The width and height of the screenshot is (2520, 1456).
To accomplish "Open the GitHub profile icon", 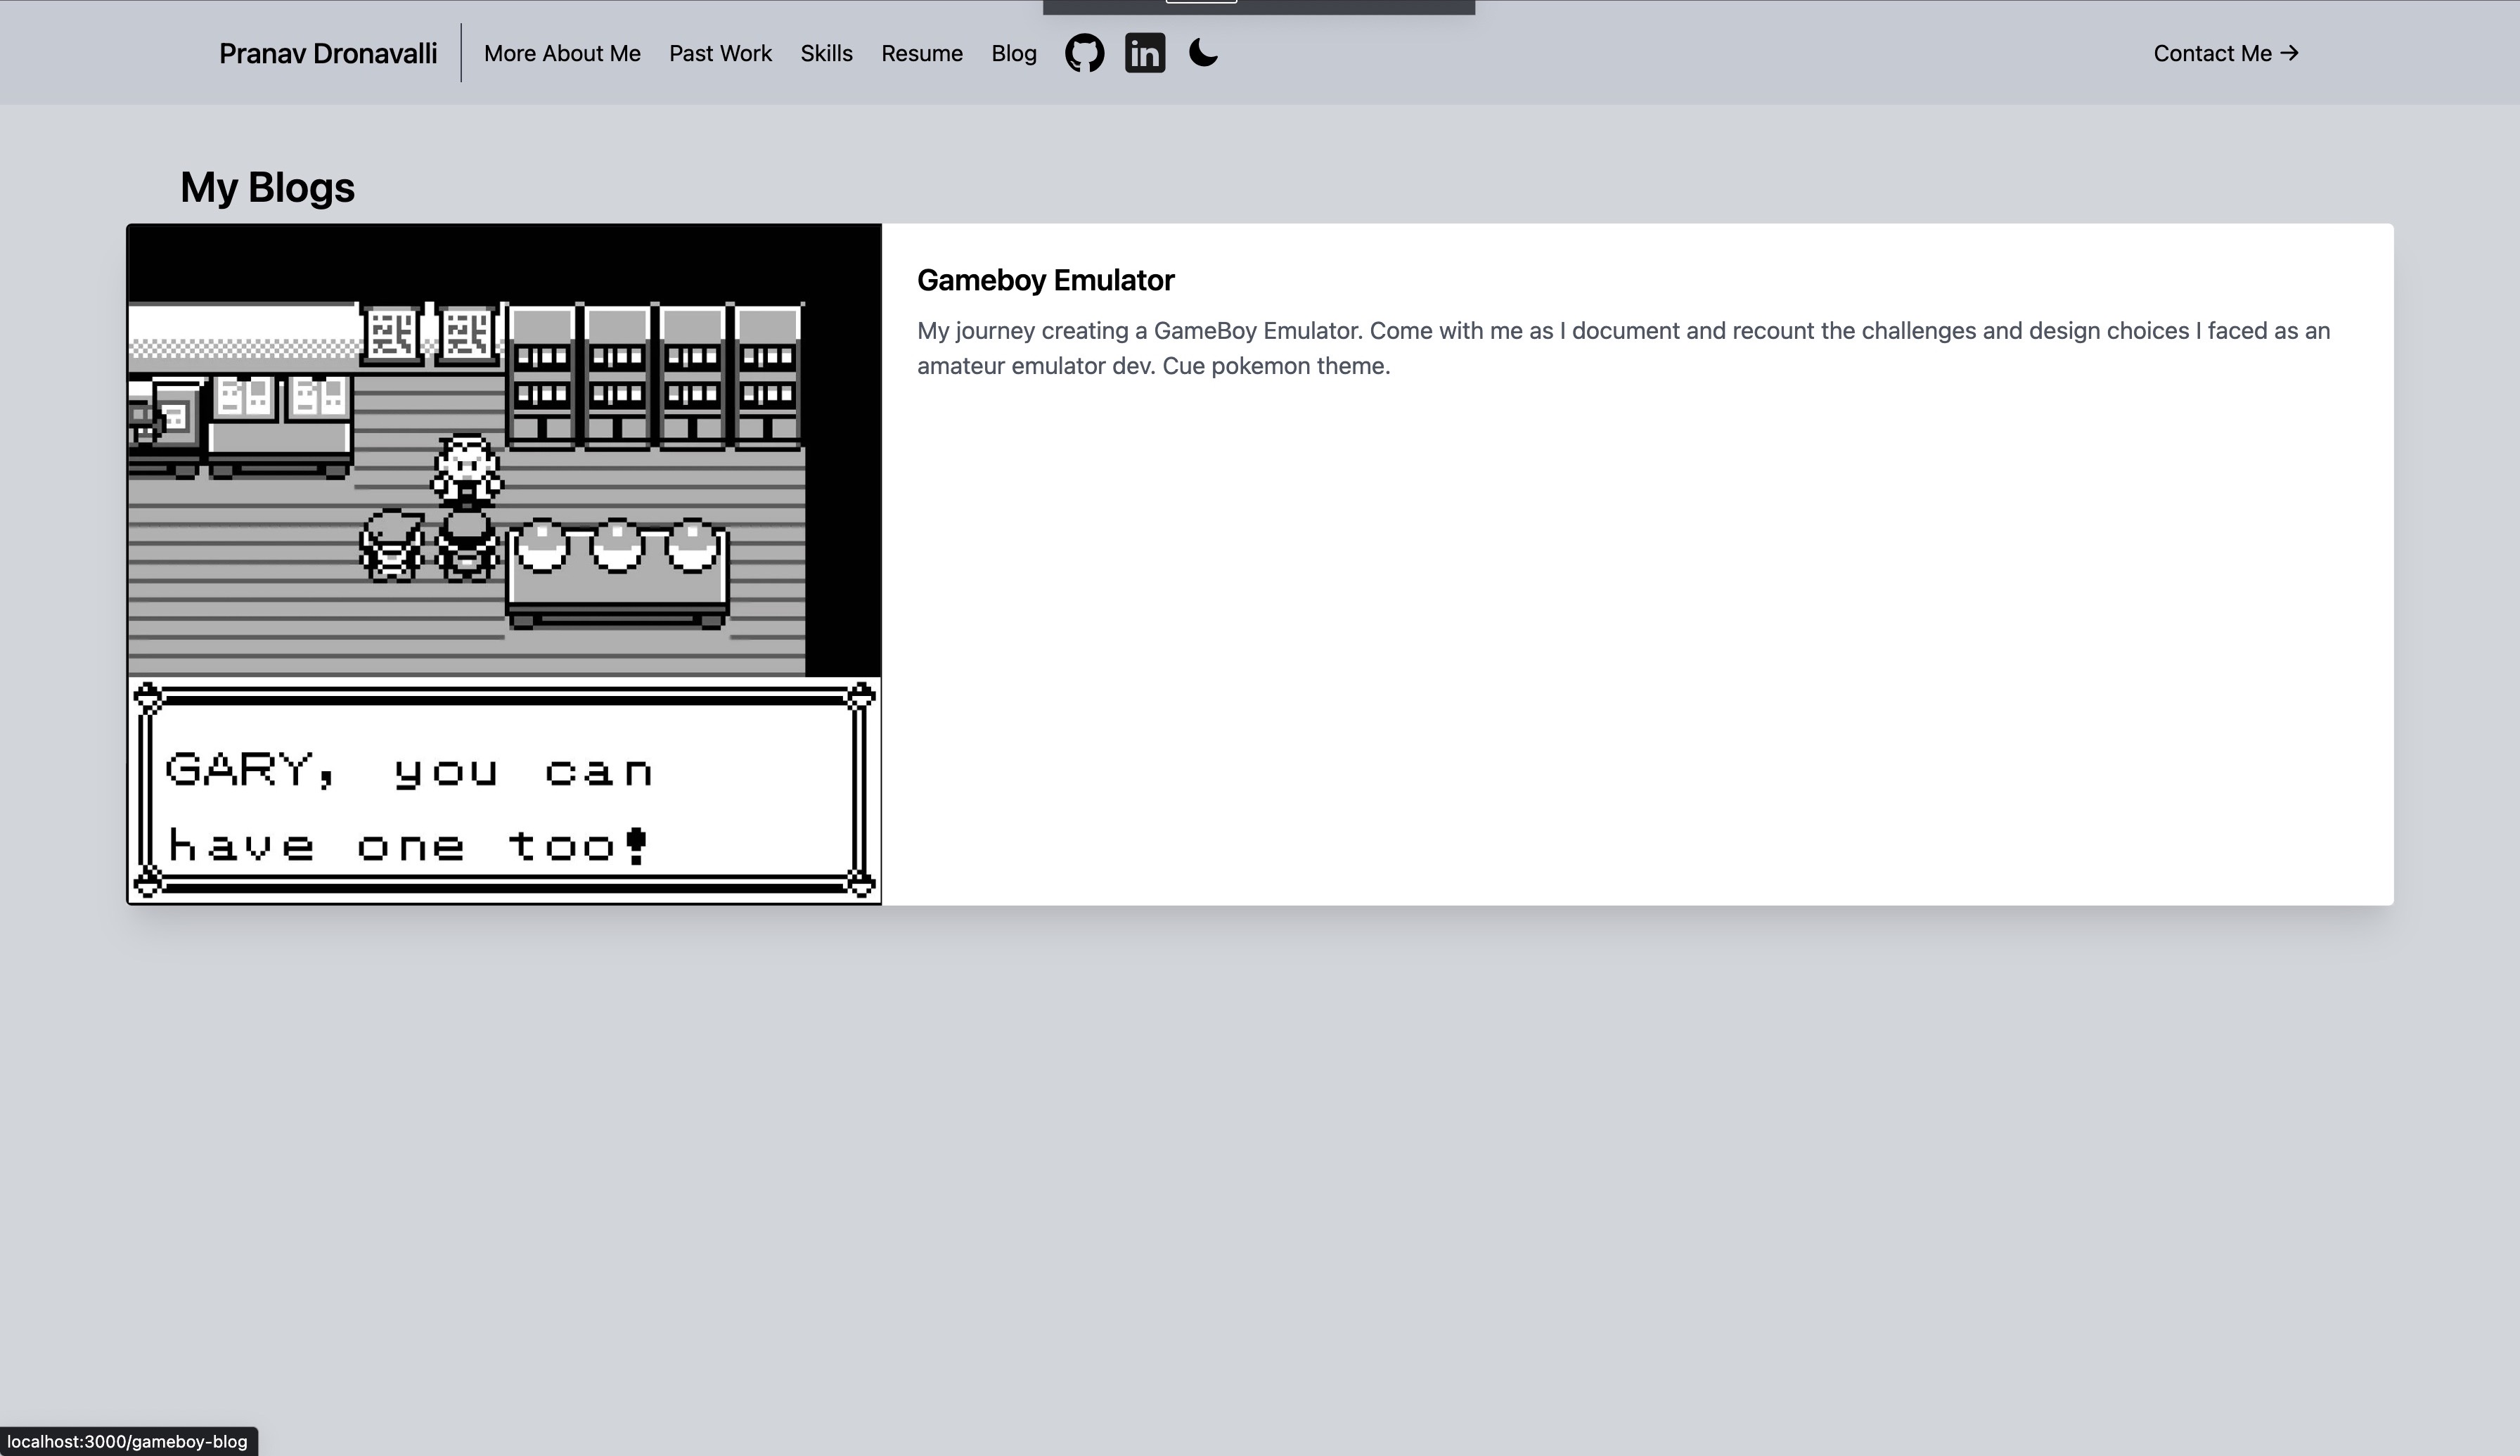I will pos(1084,53).
